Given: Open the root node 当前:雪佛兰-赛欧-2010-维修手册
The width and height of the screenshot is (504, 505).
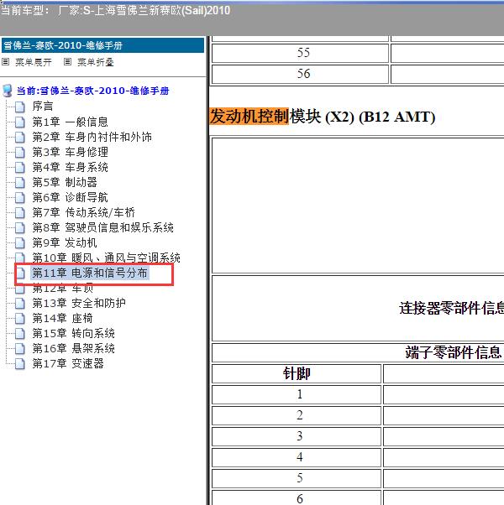Looking at the screenshot, I should click(x=93, y=91).
